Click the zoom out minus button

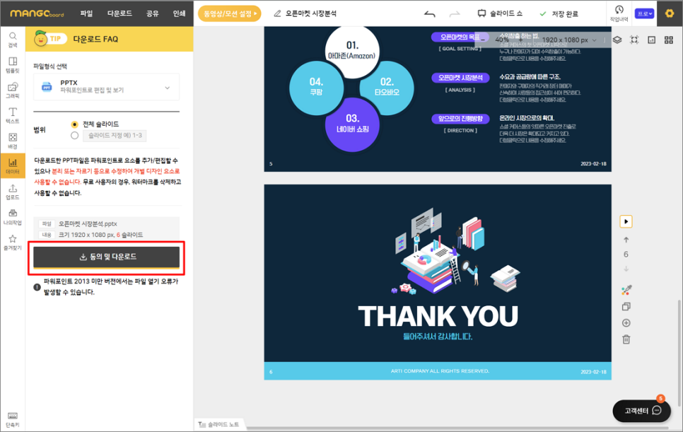point(483,40)
